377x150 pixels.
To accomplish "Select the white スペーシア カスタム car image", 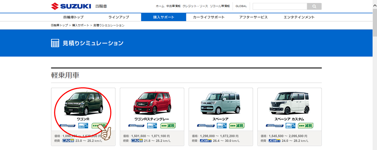I will click(289, 103).
